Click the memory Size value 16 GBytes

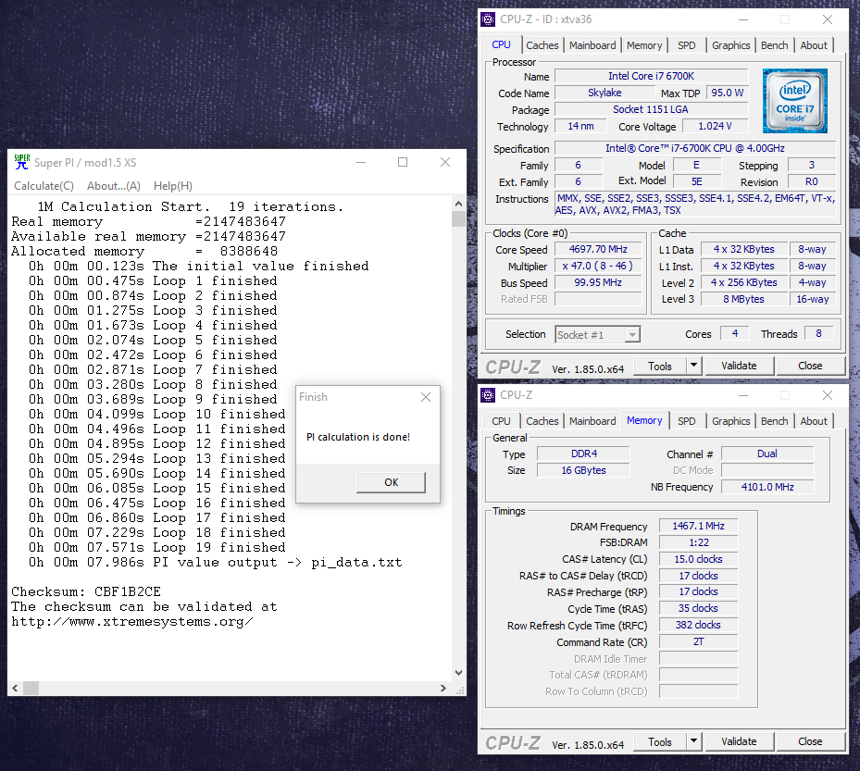point(583,470)
